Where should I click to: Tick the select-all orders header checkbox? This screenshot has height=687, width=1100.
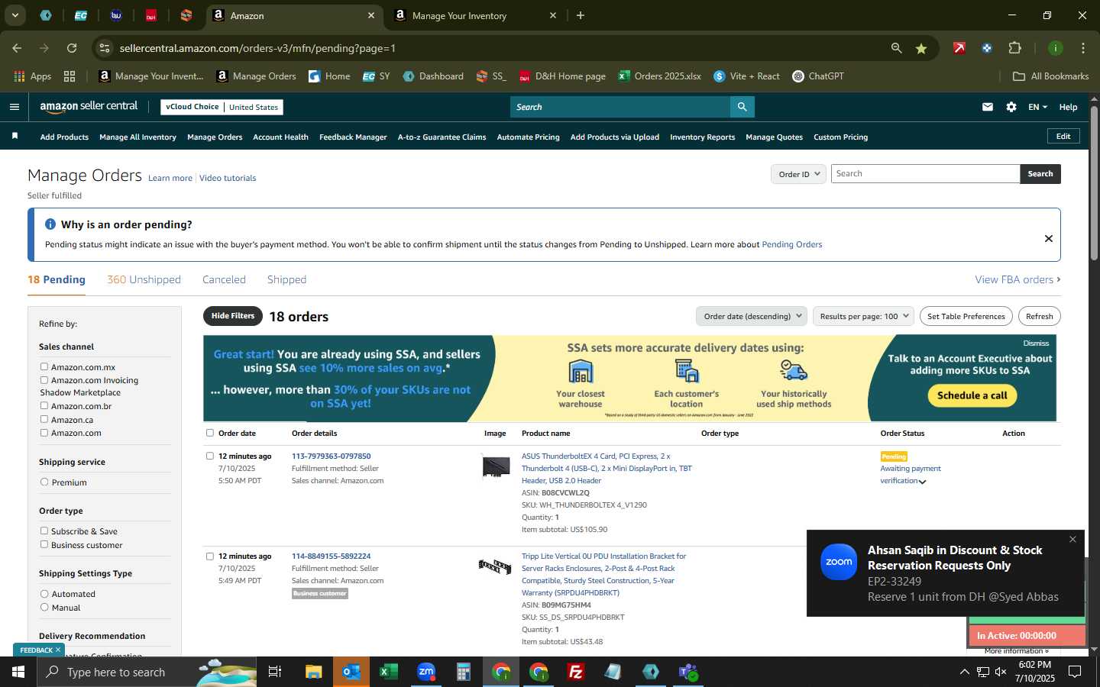click(x=210, y=433)
